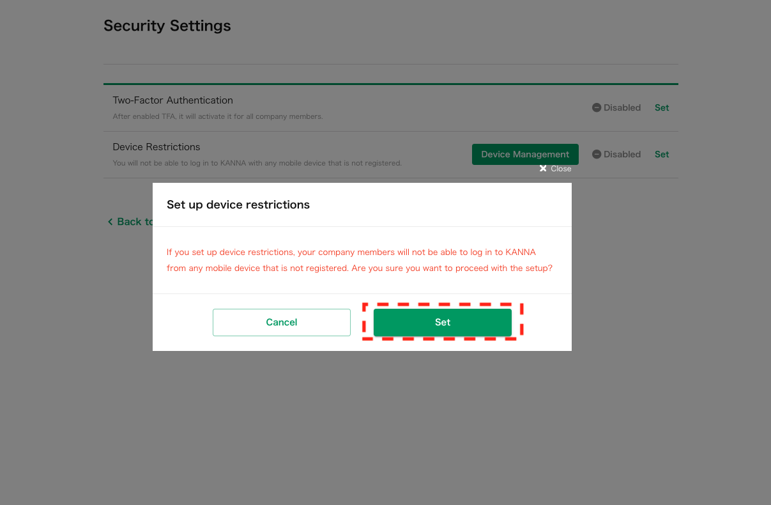
Task: Click the disabled status icon for Two-Factor Authentication
Action: coord(597,107)
